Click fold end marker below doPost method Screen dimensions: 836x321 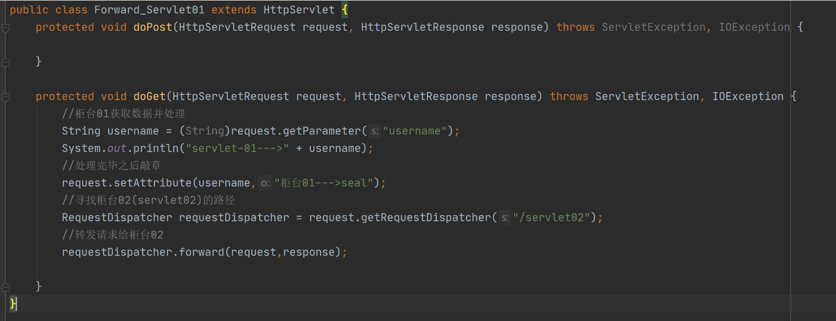pos(6,62)
